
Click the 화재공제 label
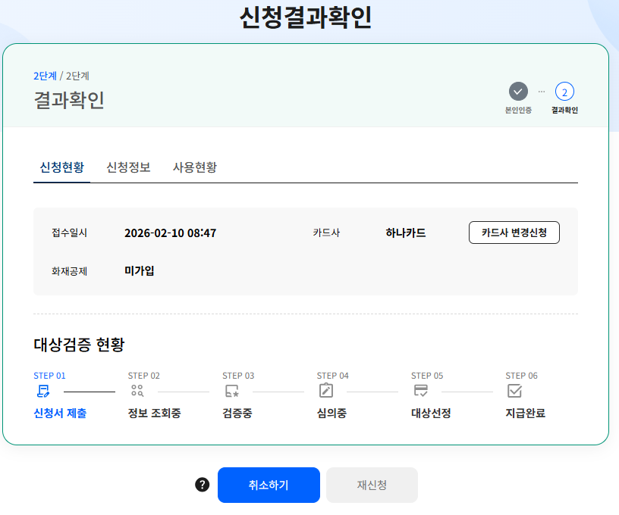[70, 271]
